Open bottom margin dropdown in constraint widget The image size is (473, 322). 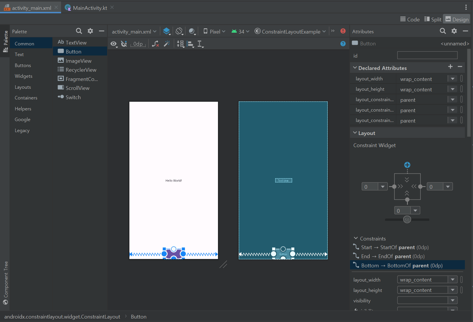click(415, 210)
